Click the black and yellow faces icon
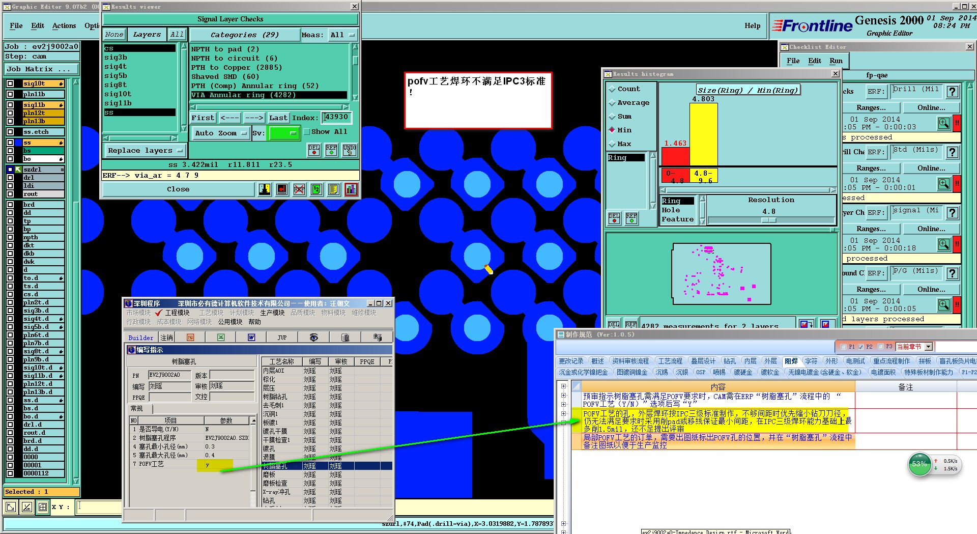The height and width of the screenshot is (534, 977). point(264,189)
